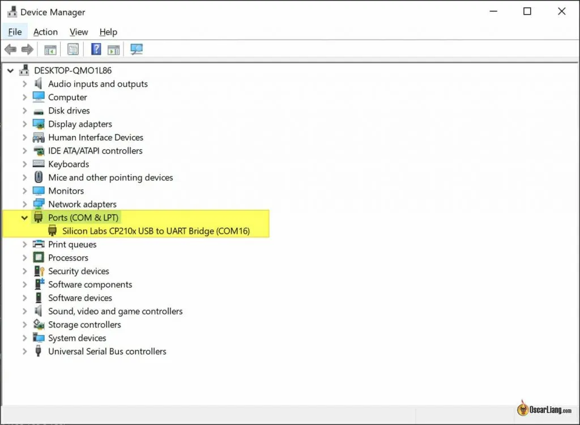Open the Help menu
The width and height of the screenshot is (580, 425).
pos(108,32)
